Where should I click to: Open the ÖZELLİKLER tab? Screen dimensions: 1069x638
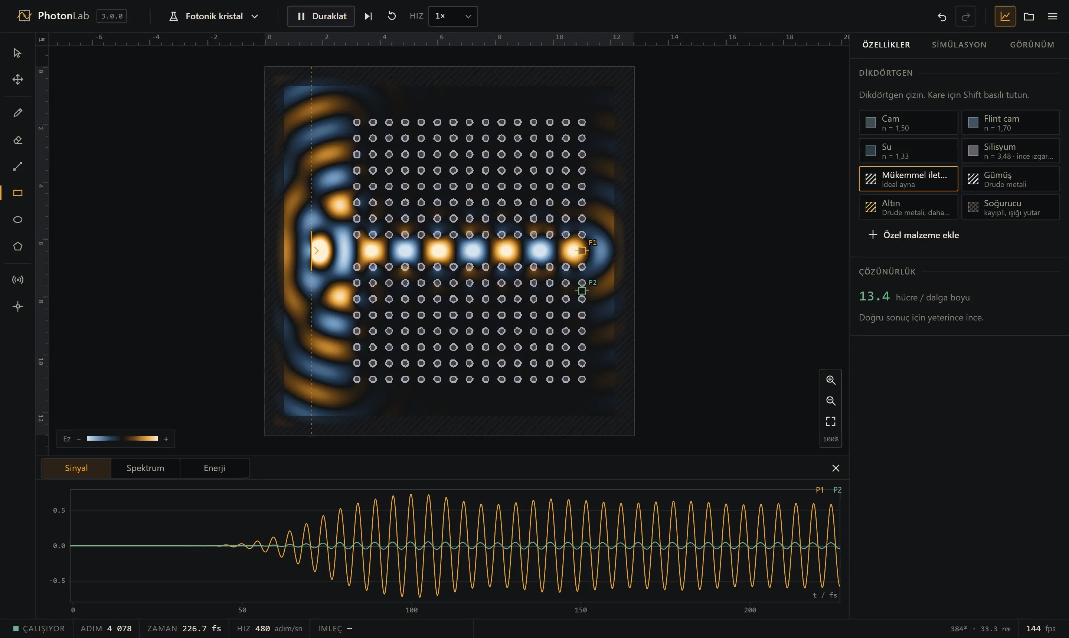pyautogui.click(x=886, y=45)
